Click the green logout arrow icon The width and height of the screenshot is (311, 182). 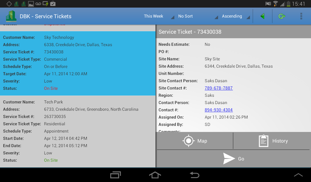282,16
